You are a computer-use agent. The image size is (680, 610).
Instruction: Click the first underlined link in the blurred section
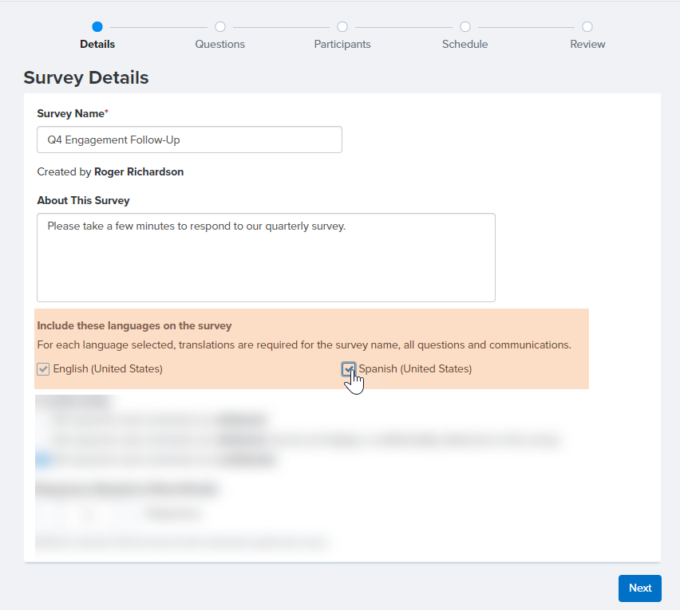(239, 419)
